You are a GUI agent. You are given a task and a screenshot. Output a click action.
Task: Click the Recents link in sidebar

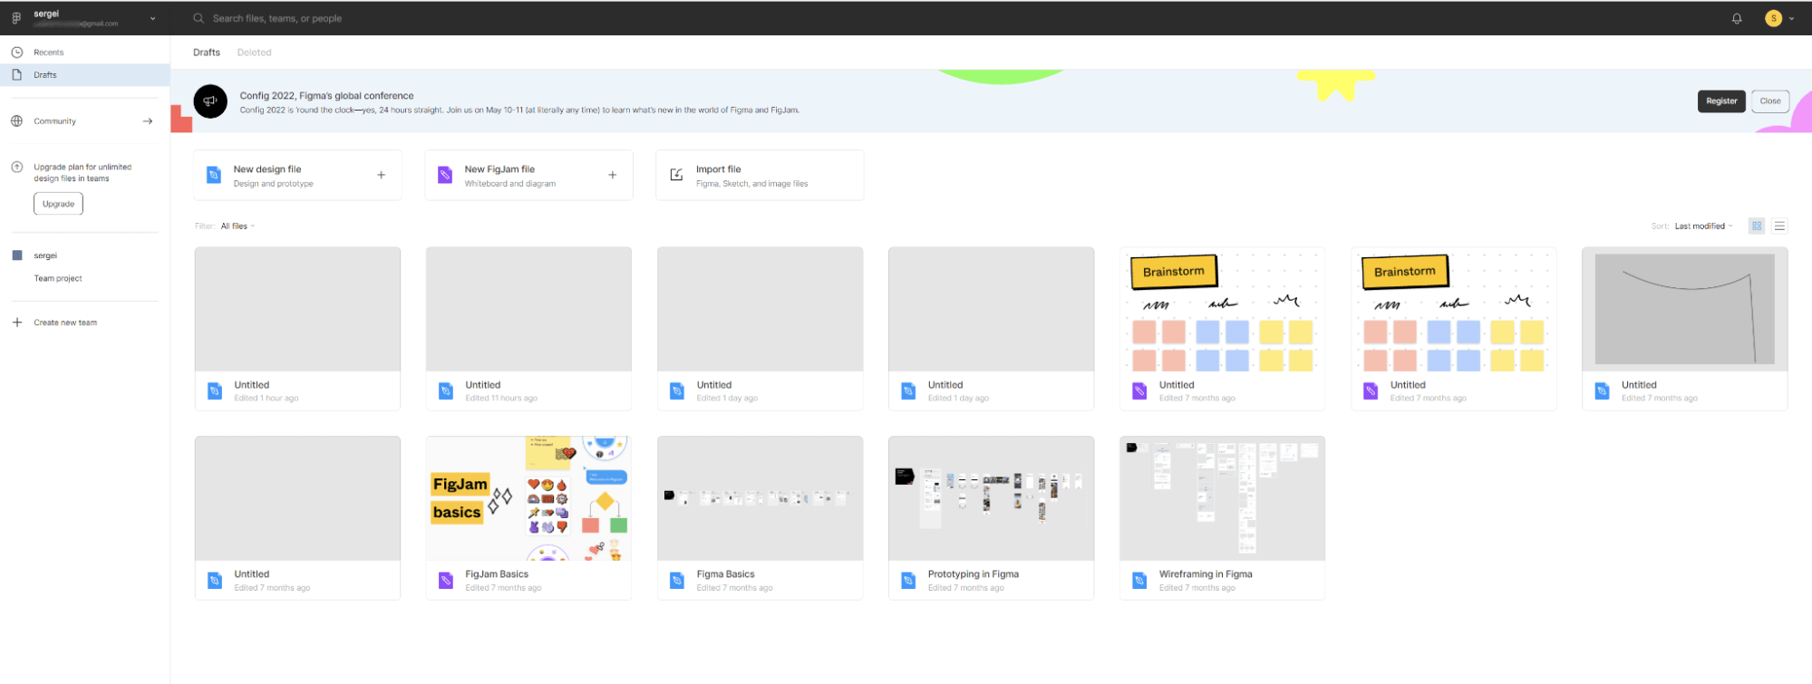click(49, 53)
